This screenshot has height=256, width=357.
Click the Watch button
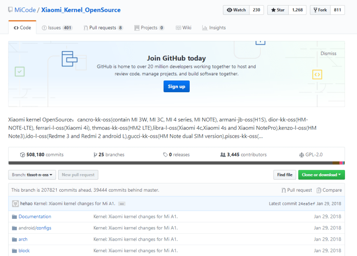[236, 10]
